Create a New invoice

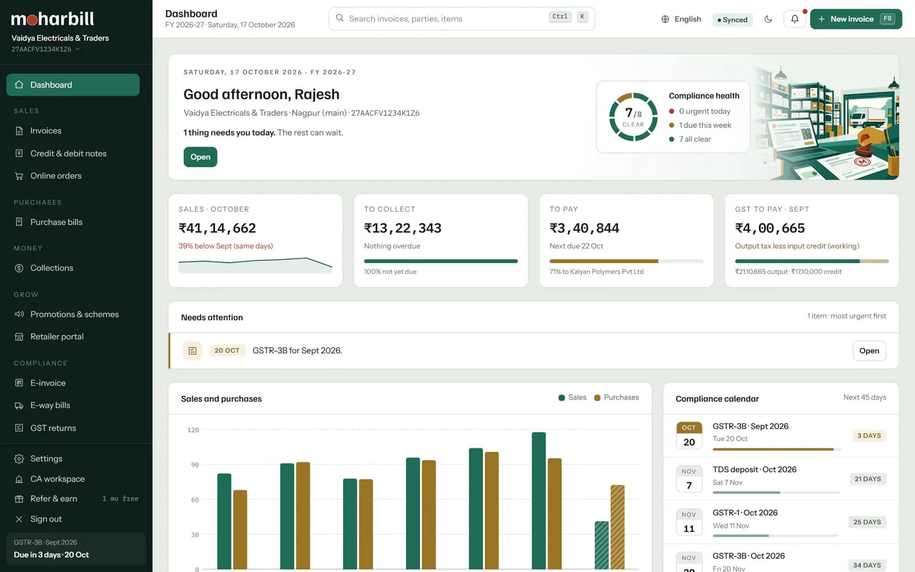[x=856, y=19]
